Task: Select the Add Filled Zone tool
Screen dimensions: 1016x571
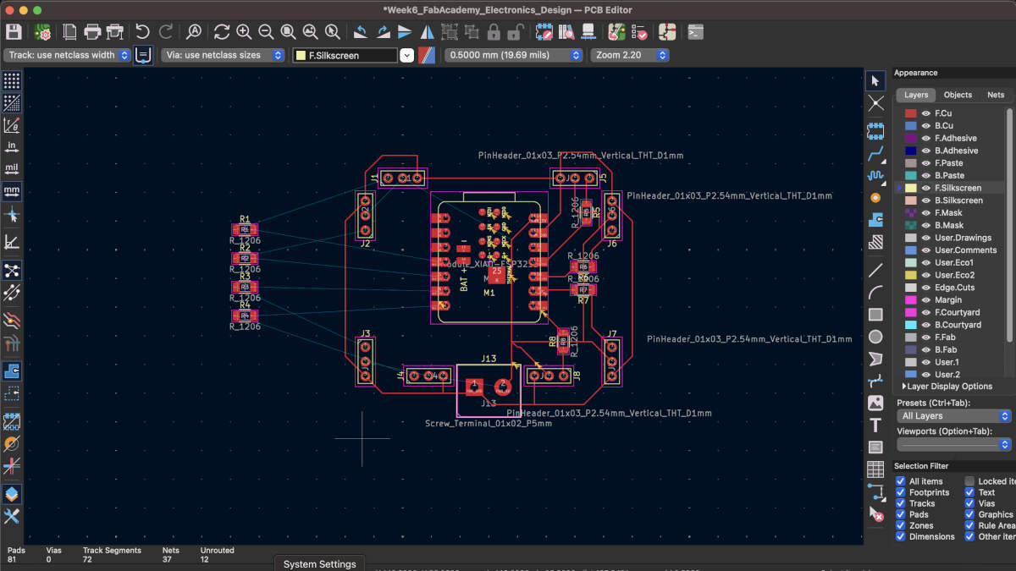Action: tap(875, 219)
